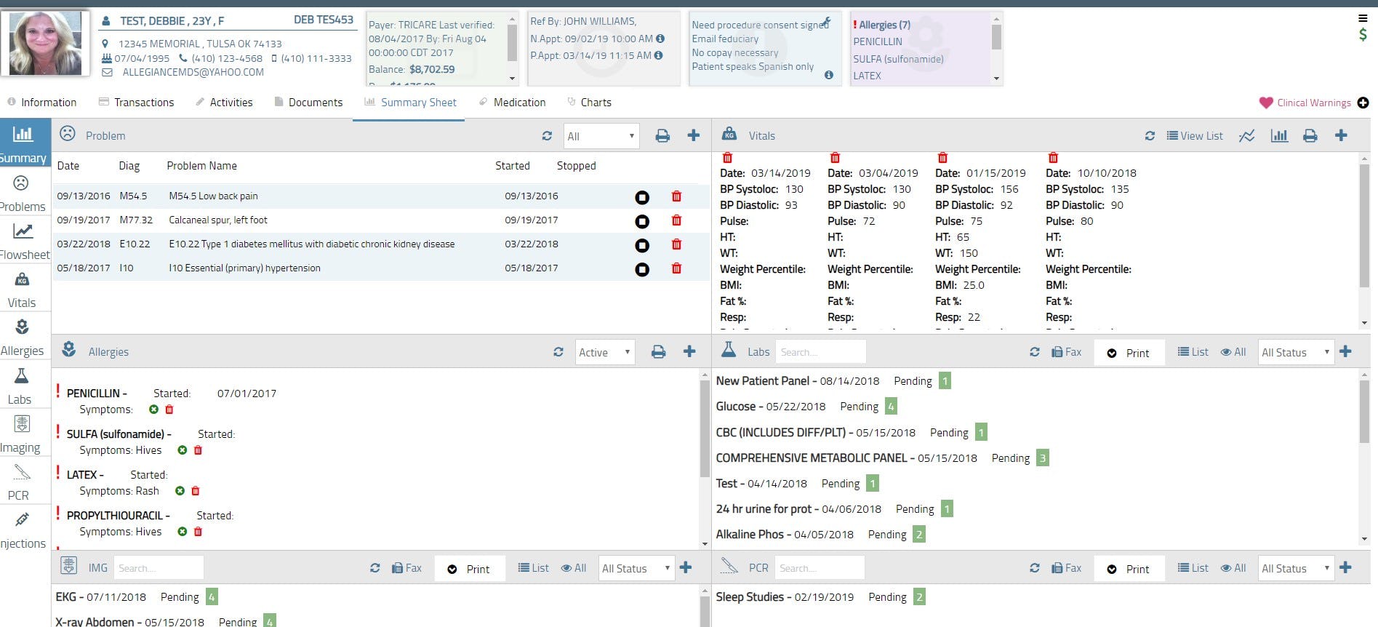Viewport: 1378px width, 627px height.
Task: Delete the Low back pain problem
Action: tap(676, 196)
